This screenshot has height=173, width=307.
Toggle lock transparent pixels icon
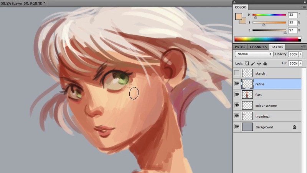[247, 63]
